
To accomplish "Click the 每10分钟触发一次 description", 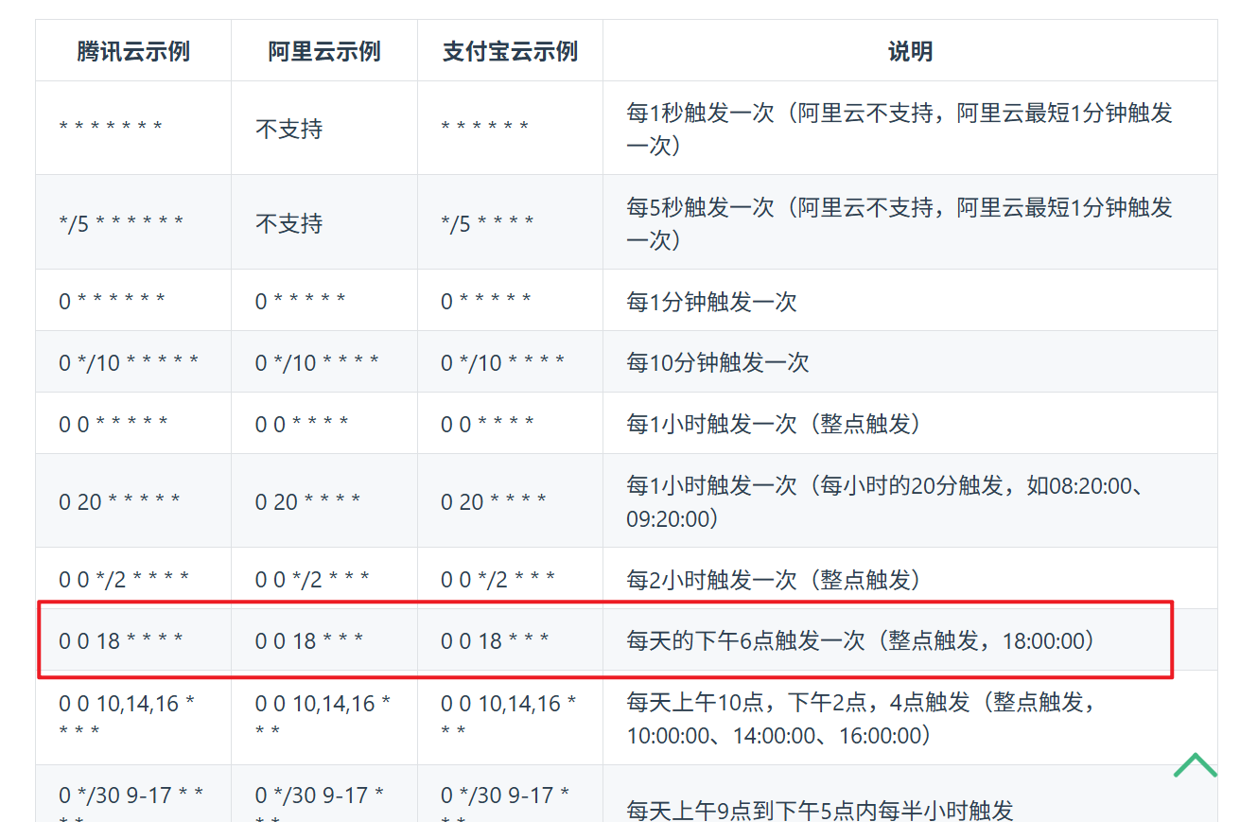I will 717,362.
